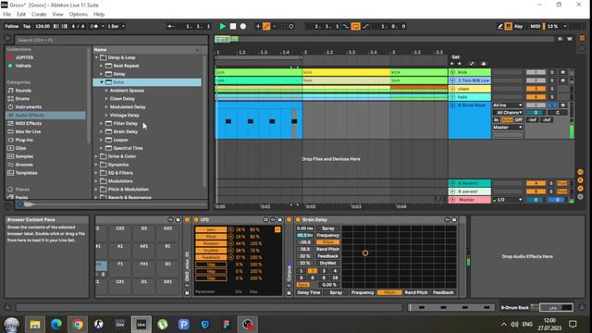The width and height of the screenshot is (592, 333).
Task: Select the JUPITER collection
Action: coord(24,57)
